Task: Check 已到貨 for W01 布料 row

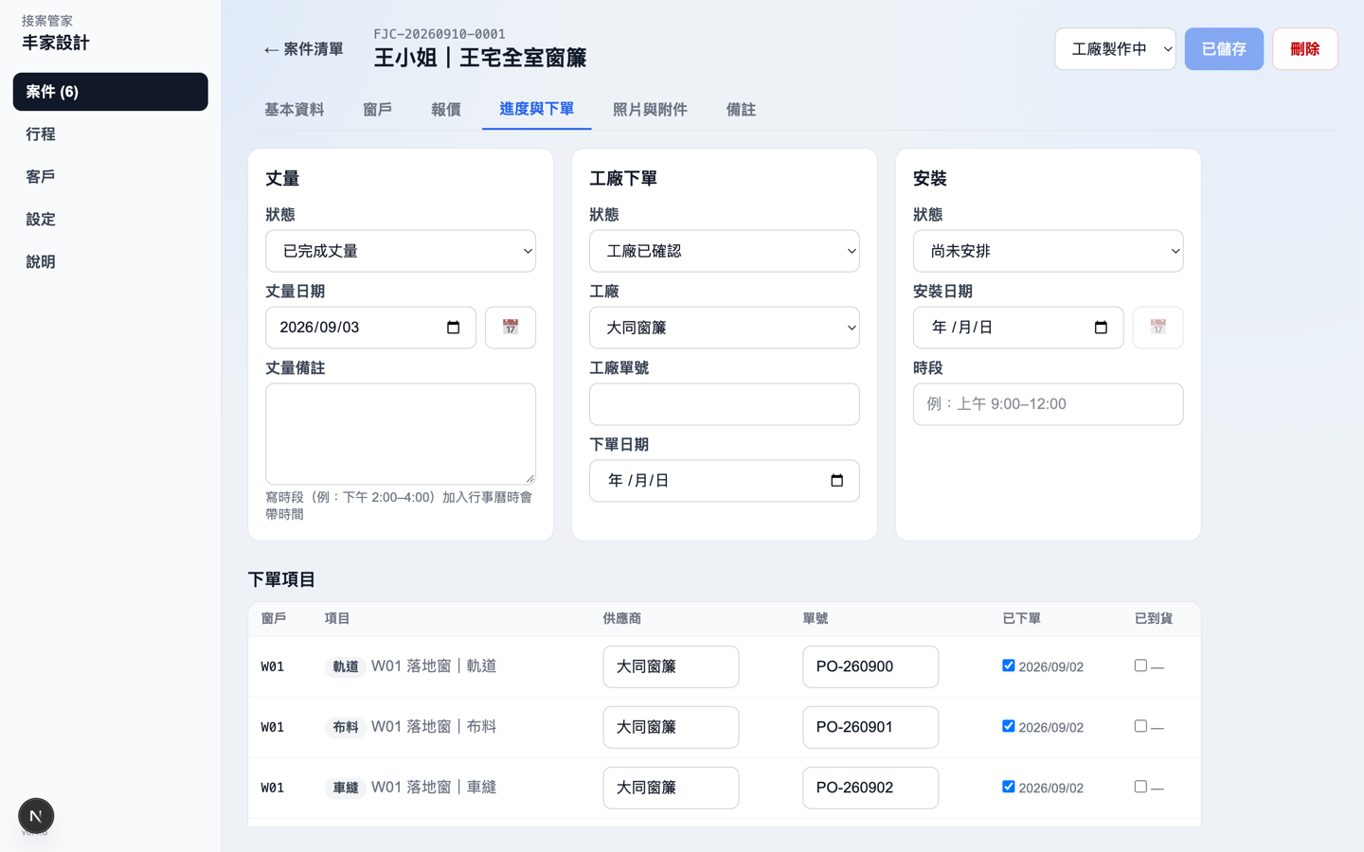Action: (1140, 726)
